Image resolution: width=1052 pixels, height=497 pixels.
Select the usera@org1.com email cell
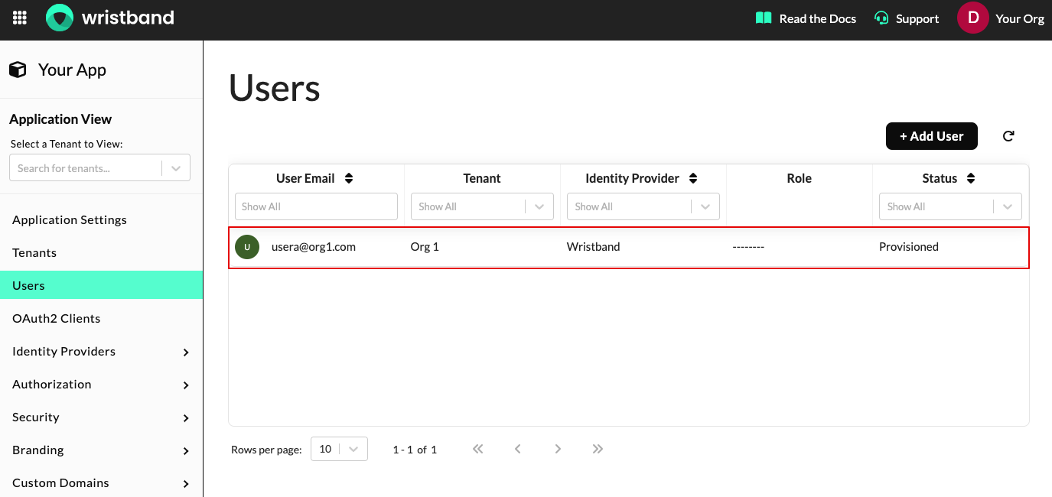pyautogui.click(x=314, y=247)
